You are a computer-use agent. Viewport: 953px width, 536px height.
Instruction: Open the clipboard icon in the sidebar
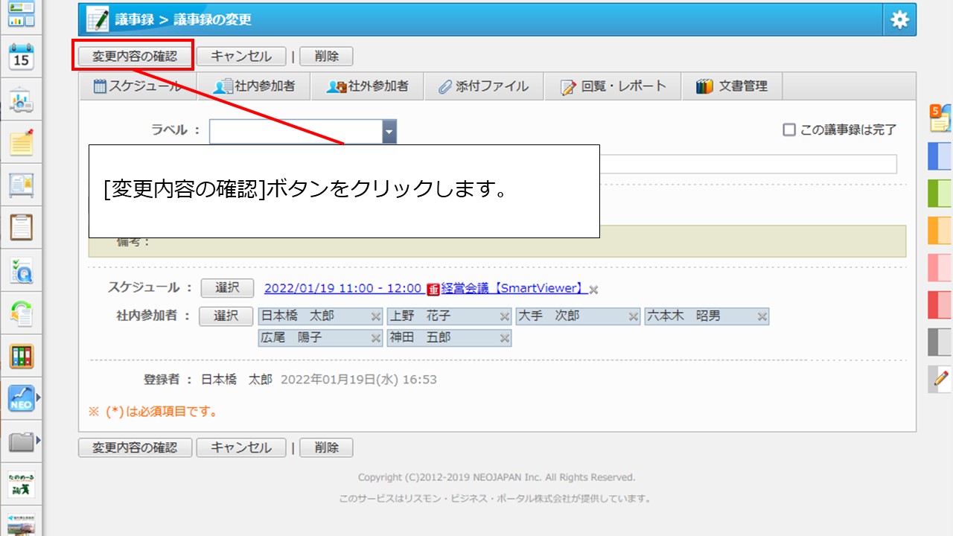(x=21, y=227)
